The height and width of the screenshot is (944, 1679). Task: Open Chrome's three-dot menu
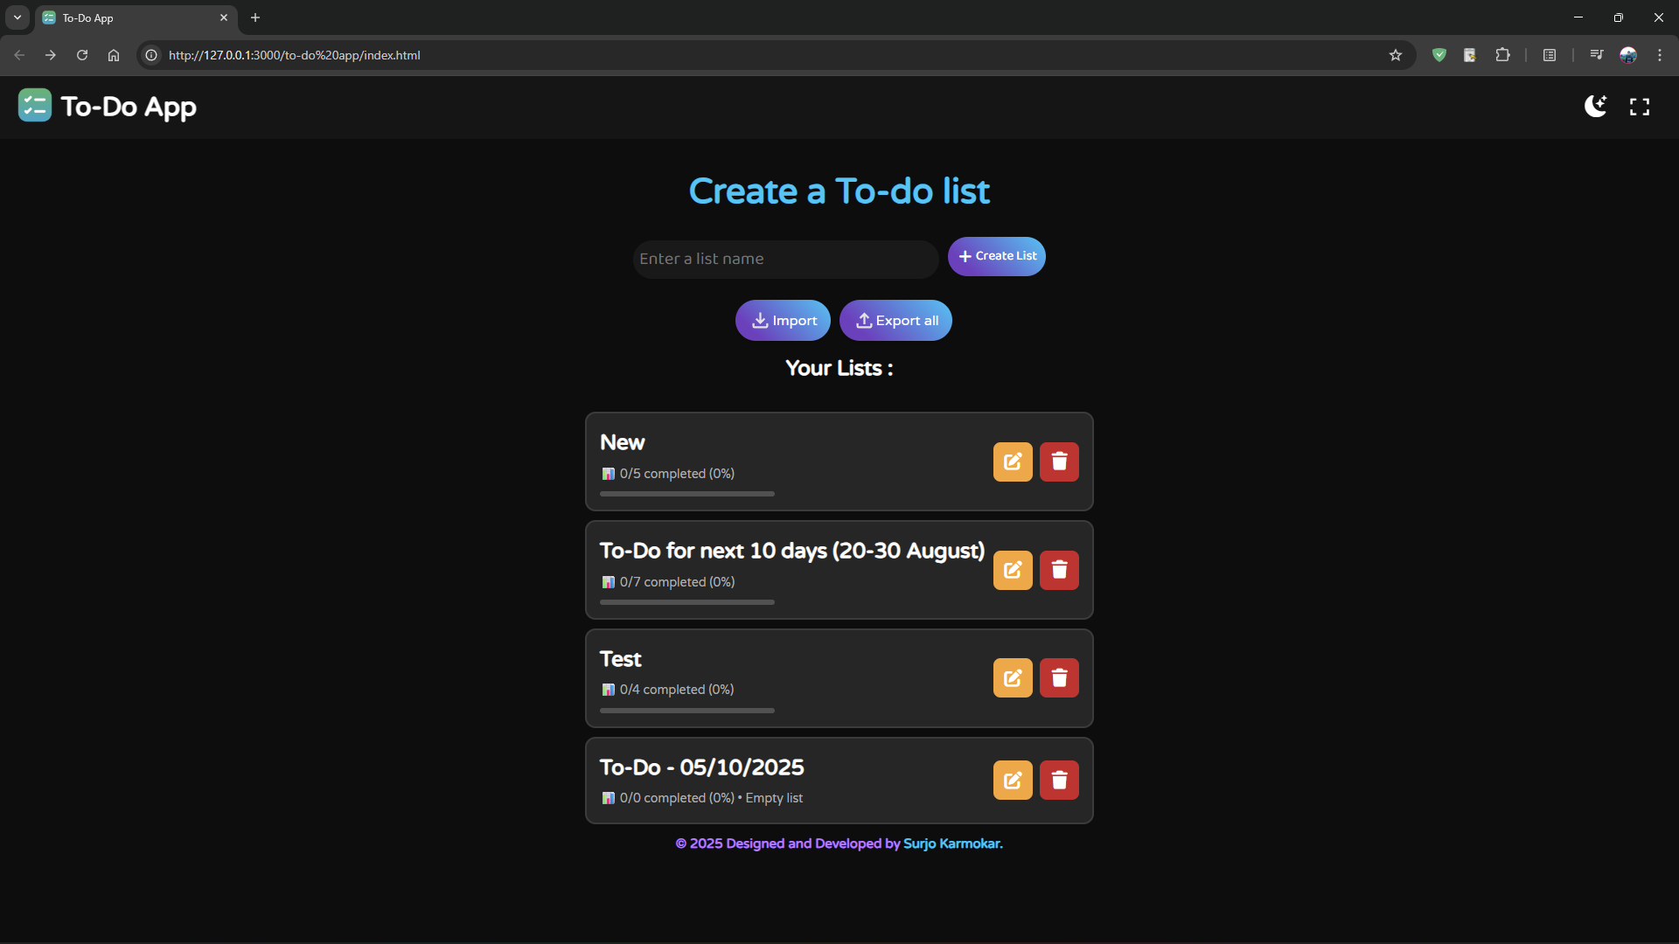click(1660, 55)
